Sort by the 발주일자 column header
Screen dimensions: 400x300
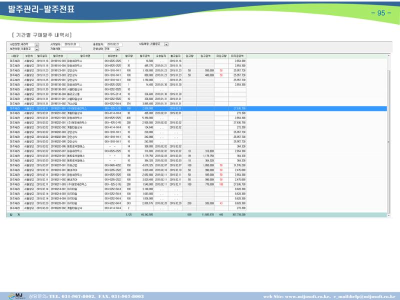[x=42, y=56]
